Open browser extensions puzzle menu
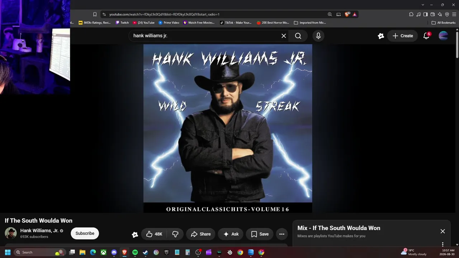 click(411, 14)
